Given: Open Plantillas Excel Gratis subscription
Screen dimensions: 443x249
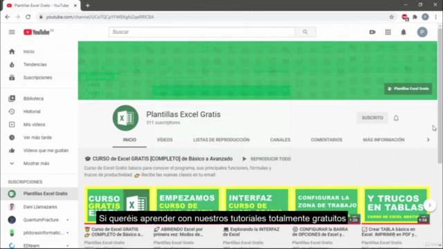Looking at the screenshot, I should [x=39, y=194].
